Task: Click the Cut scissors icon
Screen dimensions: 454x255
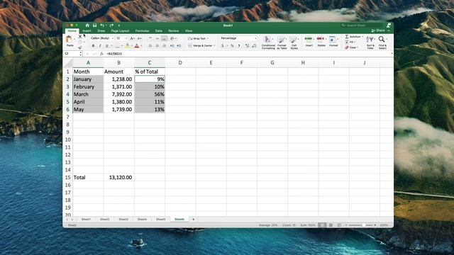Action: coord(80,36)
